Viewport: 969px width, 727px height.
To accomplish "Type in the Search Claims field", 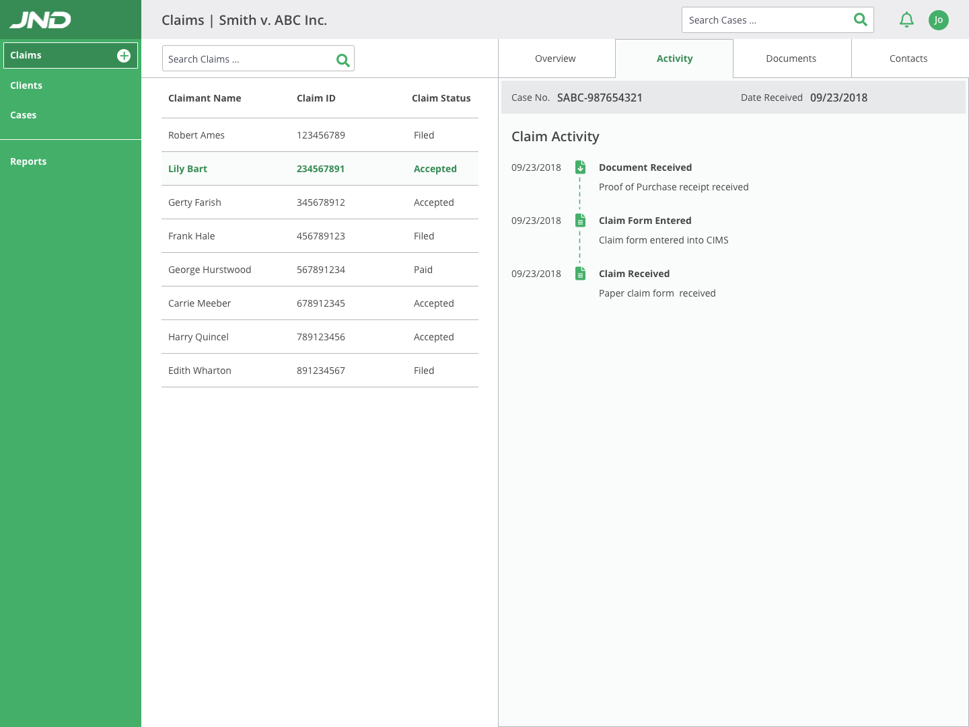I will pyautogui.click(x=246, y=59).
